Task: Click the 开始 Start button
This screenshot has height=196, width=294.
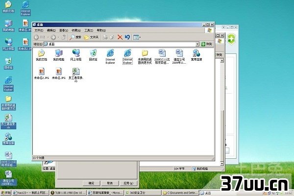Action: tap(5, 193)
